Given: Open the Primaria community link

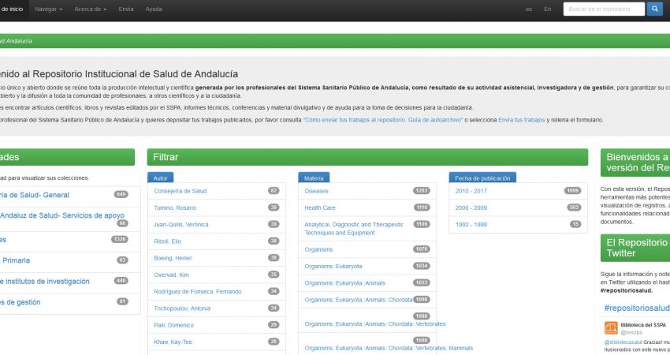Looking at the screenshot, I should (15, 260).
